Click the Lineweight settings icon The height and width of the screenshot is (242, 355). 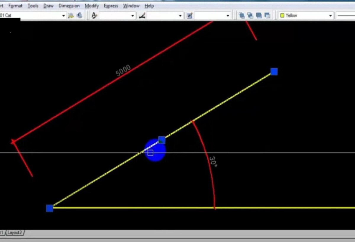pyautogui.click(x=190, y=15)
